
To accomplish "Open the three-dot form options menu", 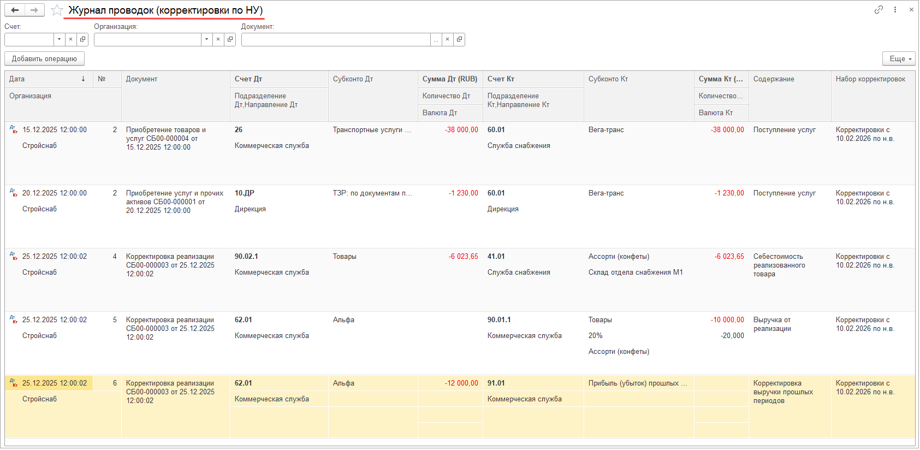I will [895, 9].
